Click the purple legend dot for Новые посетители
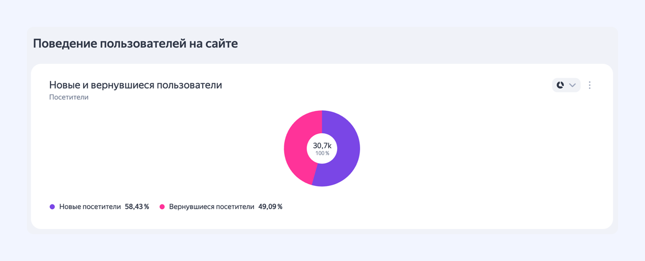 (x=52, y=207)
